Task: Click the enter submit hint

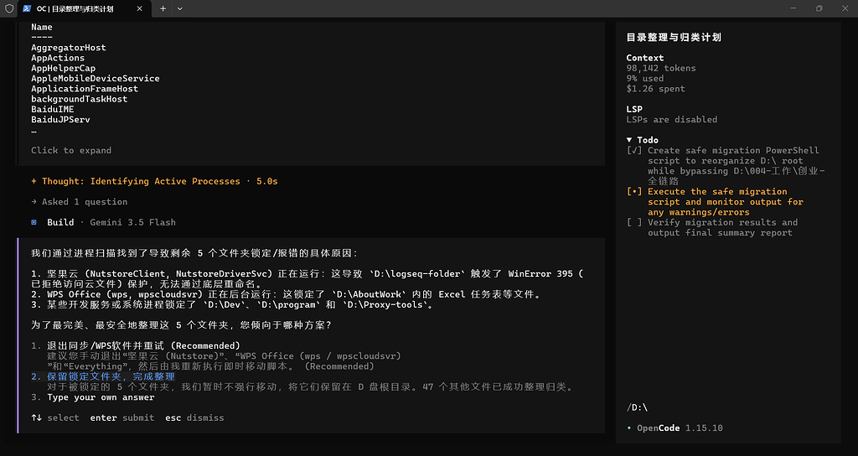Action: point(122,417)
